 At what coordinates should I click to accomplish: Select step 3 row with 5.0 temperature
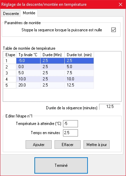click(x=49, y=73)
